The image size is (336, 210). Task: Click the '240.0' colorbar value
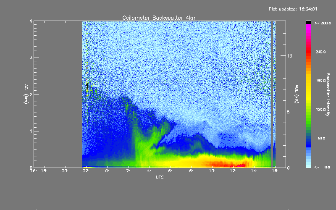pyautogui.click(x=321, y=52)
